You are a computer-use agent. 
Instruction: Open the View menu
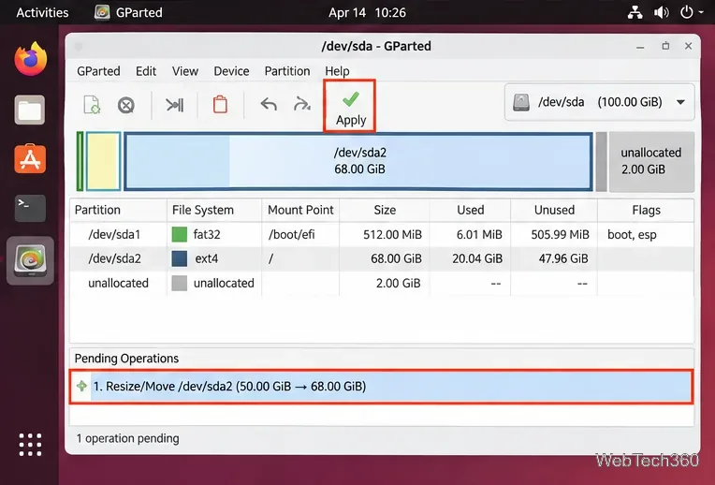185,71
